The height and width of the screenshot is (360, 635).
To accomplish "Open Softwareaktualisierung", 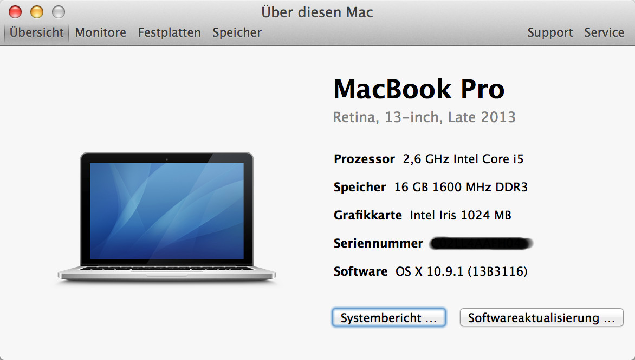I will [541, 318].
